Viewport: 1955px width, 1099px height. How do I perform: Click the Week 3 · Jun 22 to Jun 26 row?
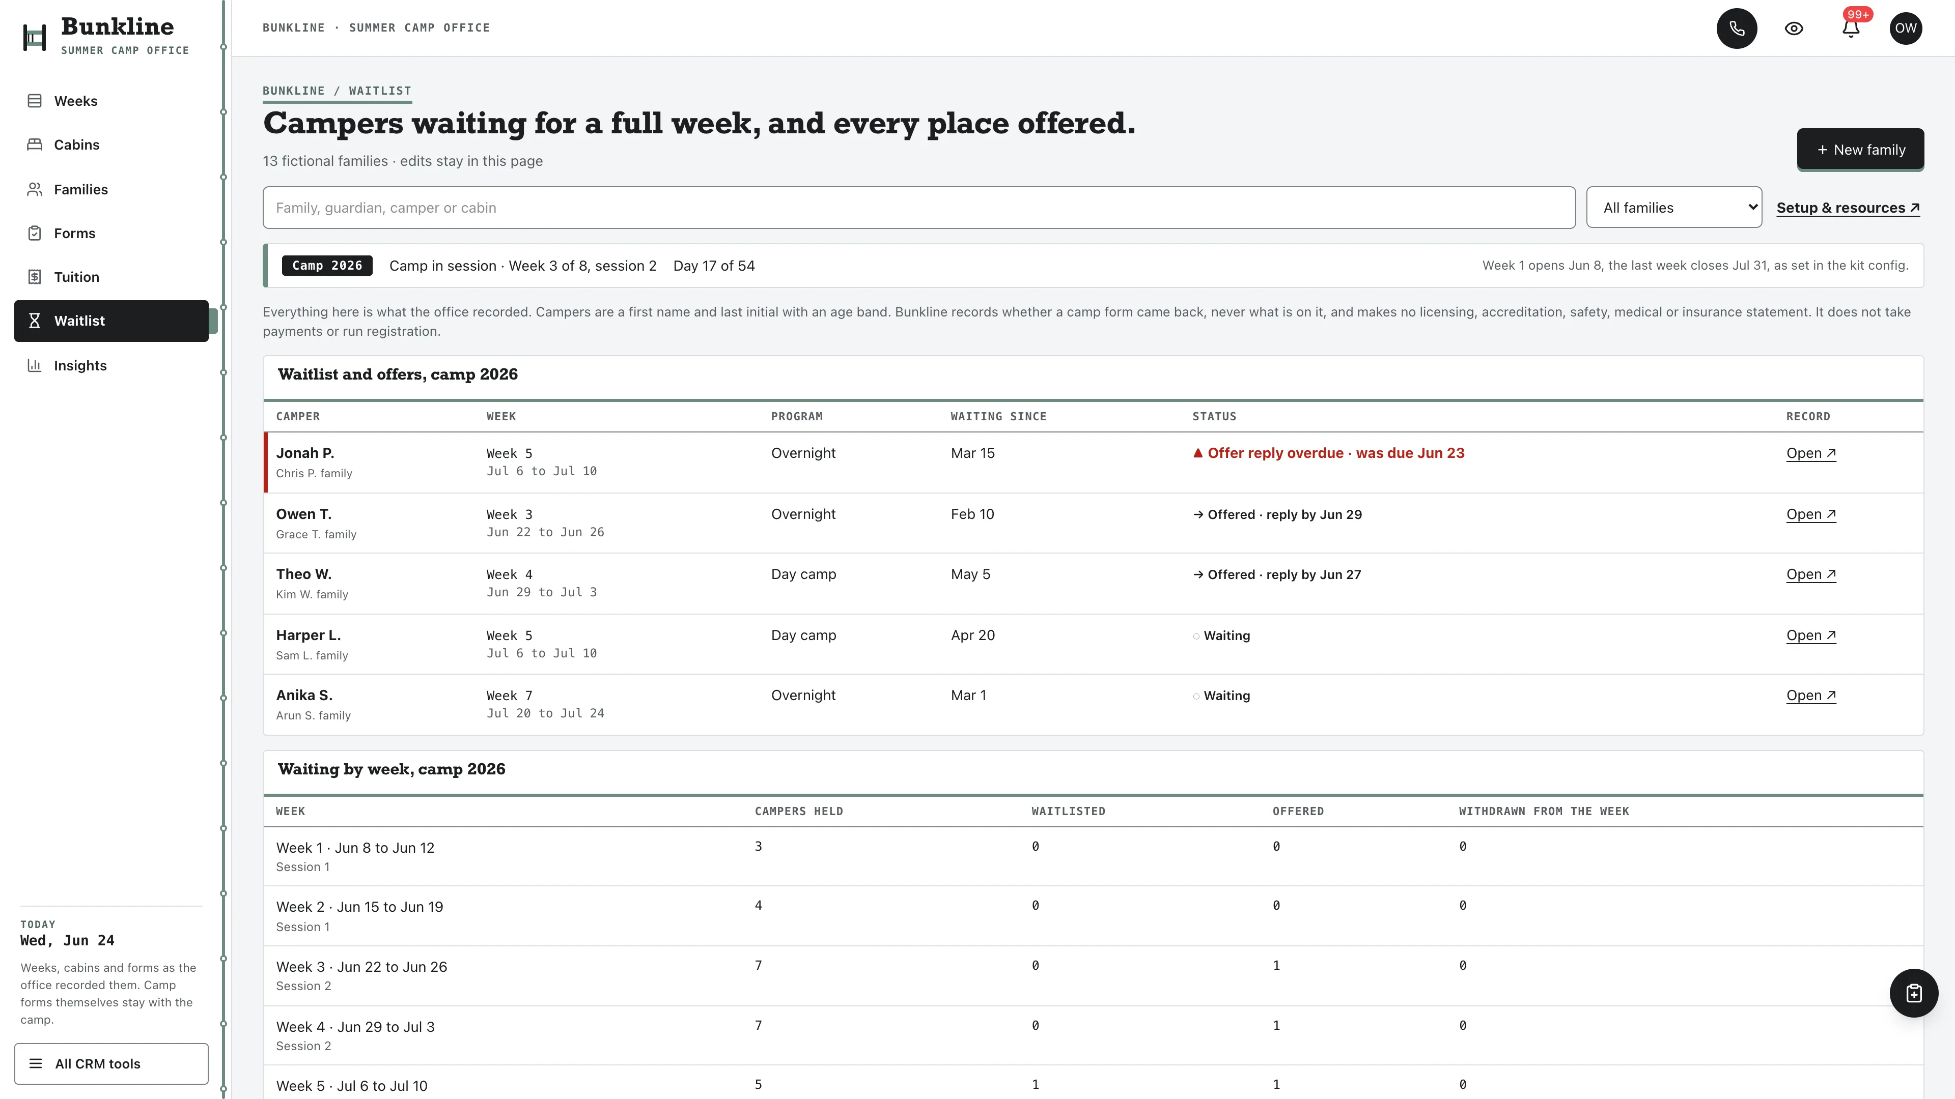[1093, 975]
